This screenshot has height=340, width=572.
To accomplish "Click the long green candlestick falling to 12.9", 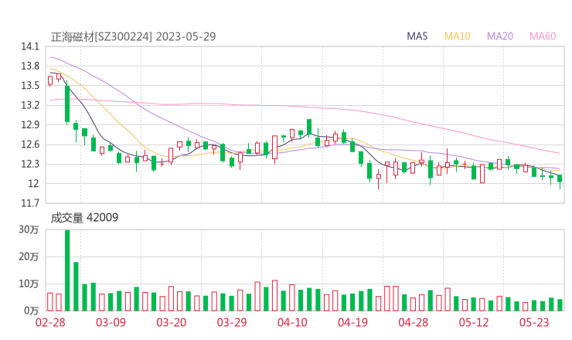I will pyautogui.click(x=67, y=104).
